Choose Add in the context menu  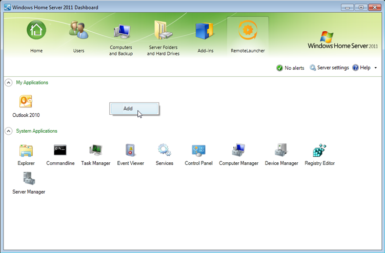[134, 109]
